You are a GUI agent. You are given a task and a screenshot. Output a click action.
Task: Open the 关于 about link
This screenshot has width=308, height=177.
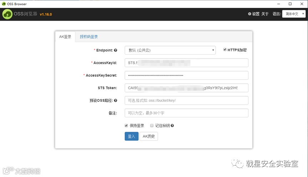coord(265,14)
